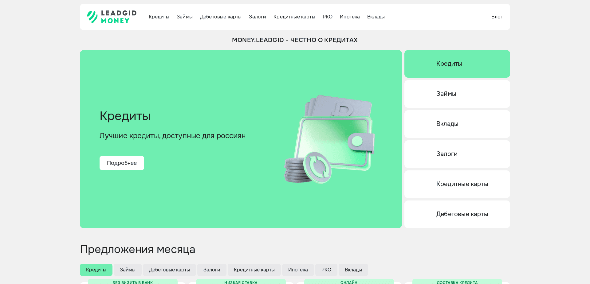Go to Дебетовые карты in header menu
The height and width of the screenshot is (284, 590).
click(221, 17)
